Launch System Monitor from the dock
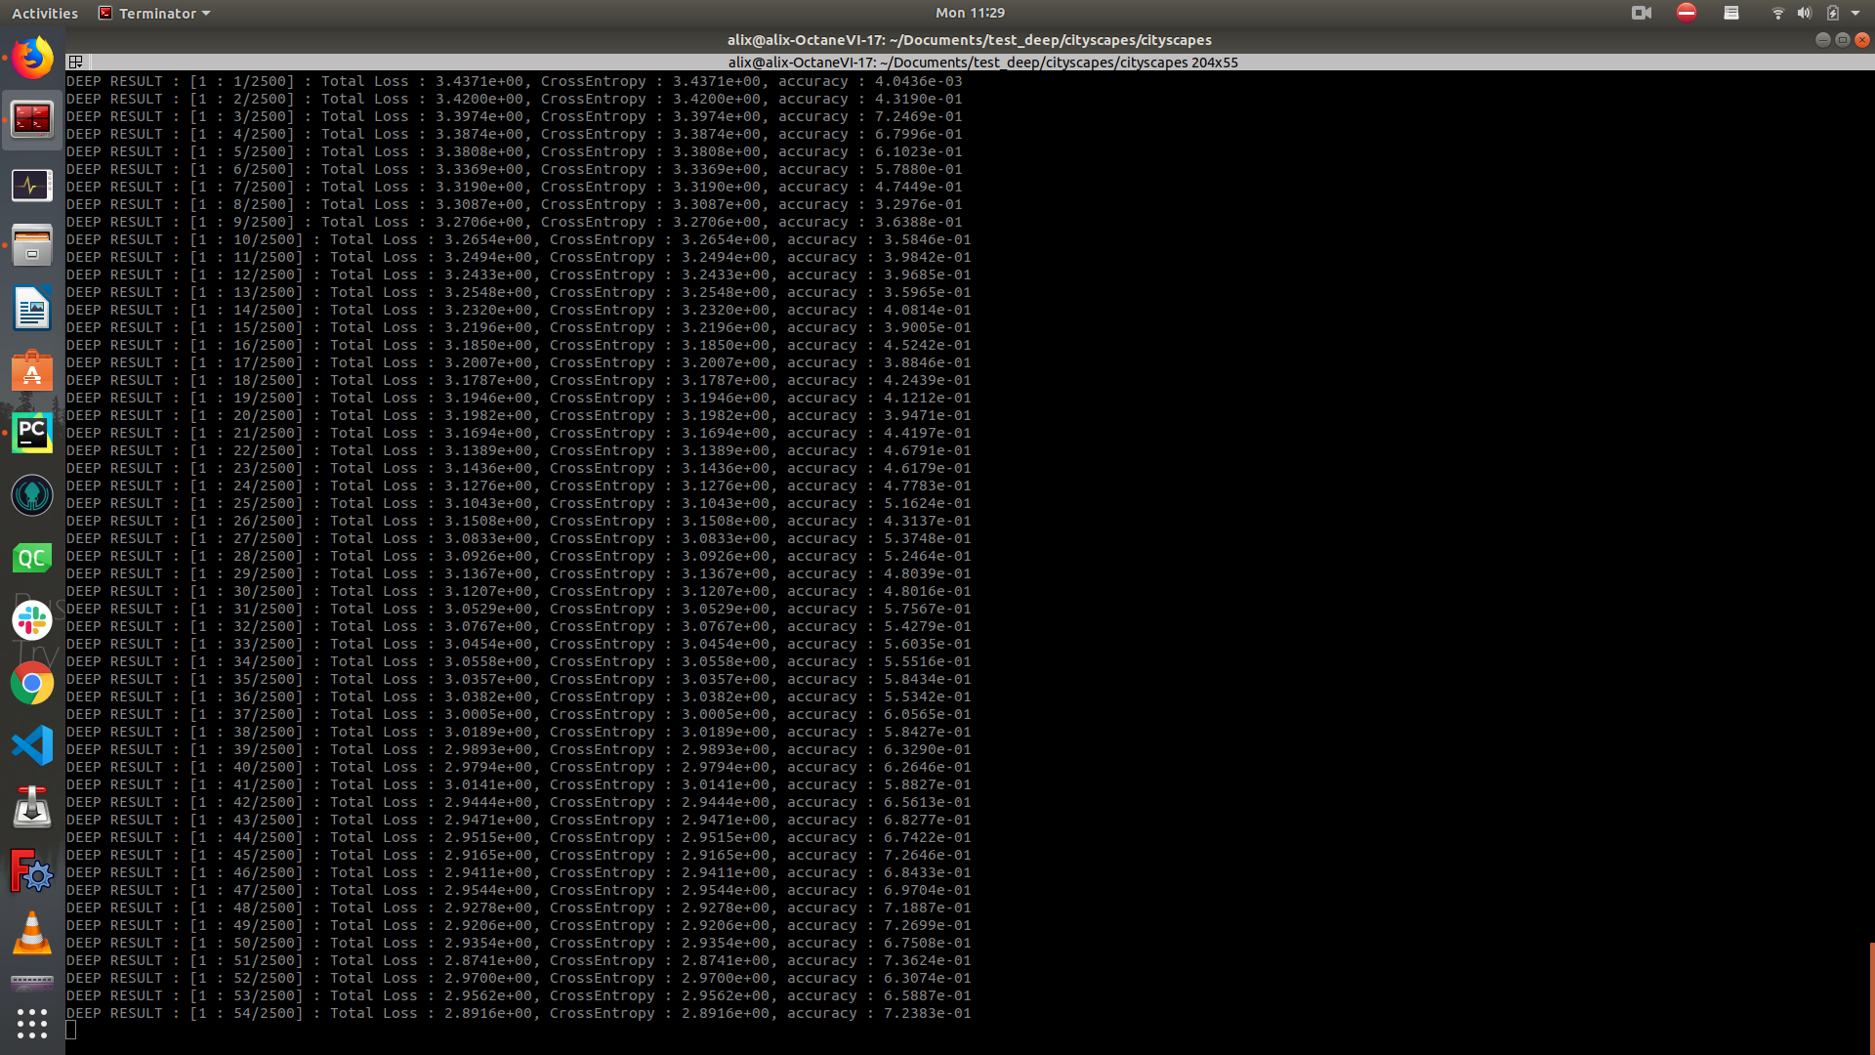 point(32,185)
